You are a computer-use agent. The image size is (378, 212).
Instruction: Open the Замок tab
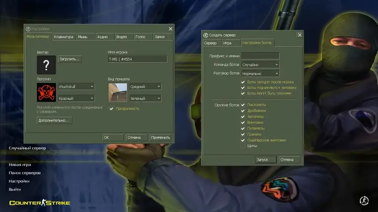coord(162,37)
